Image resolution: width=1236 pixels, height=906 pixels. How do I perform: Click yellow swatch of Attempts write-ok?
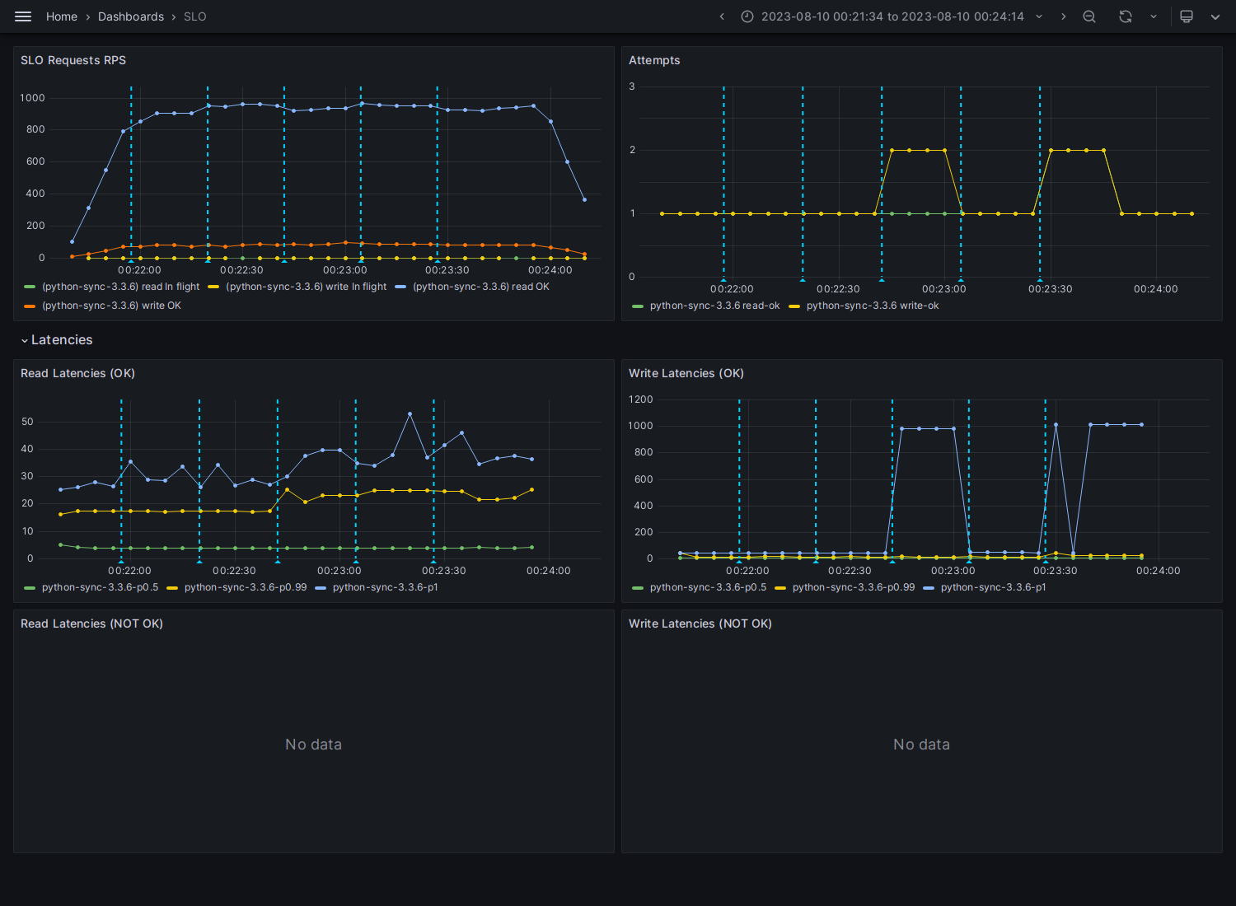coord(794,306)
